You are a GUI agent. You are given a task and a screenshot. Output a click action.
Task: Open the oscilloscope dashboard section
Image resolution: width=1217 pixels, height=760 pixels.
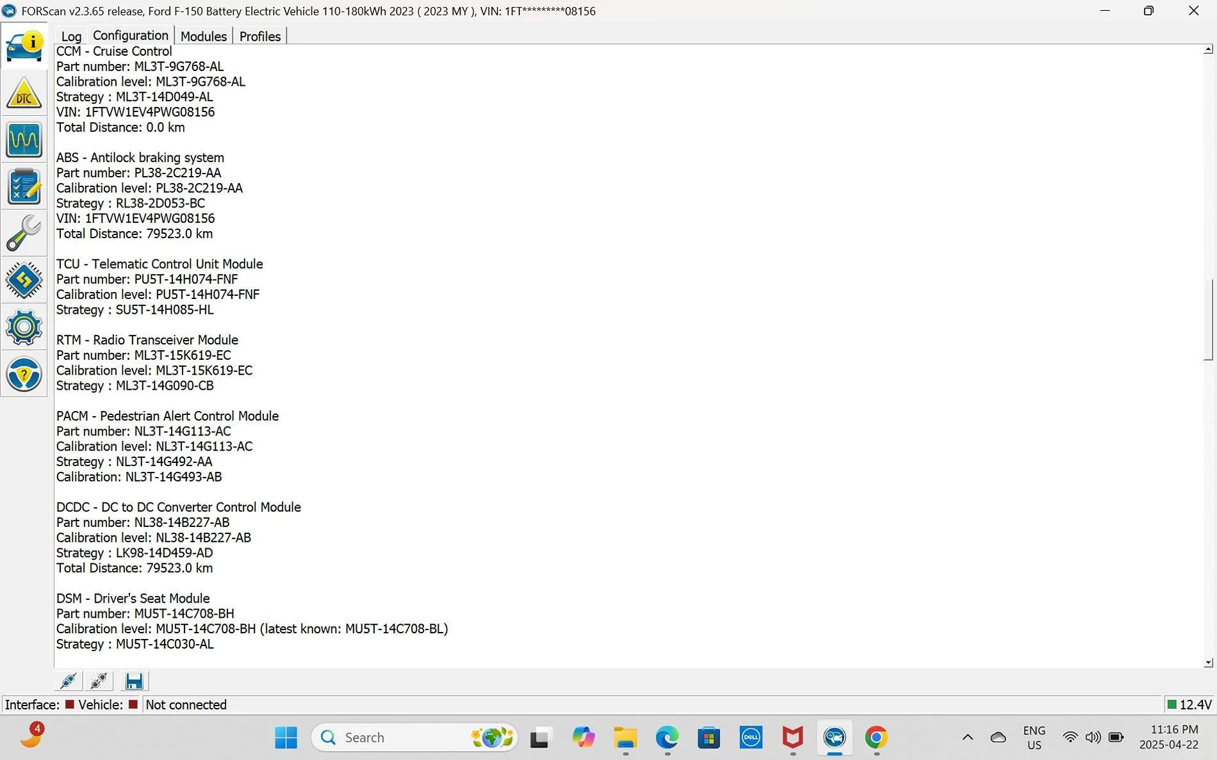(24, 140)
